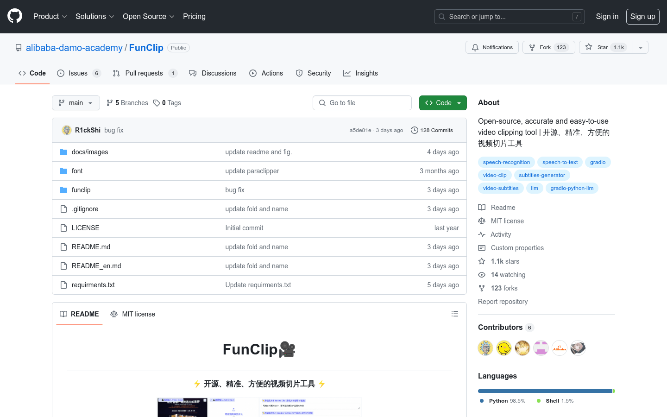Click the Python language bar segment
The height and width of the screenshot is (417, 667).
coord(545,391)
